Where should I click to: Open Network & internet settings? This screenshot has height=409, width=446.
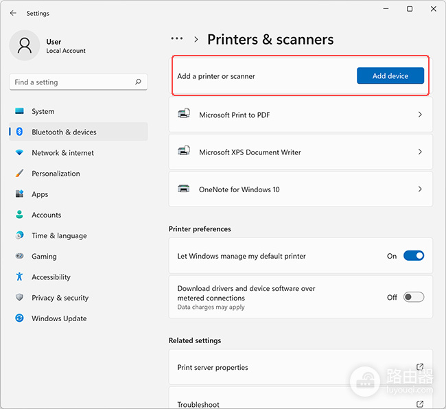tap(78, 153)
